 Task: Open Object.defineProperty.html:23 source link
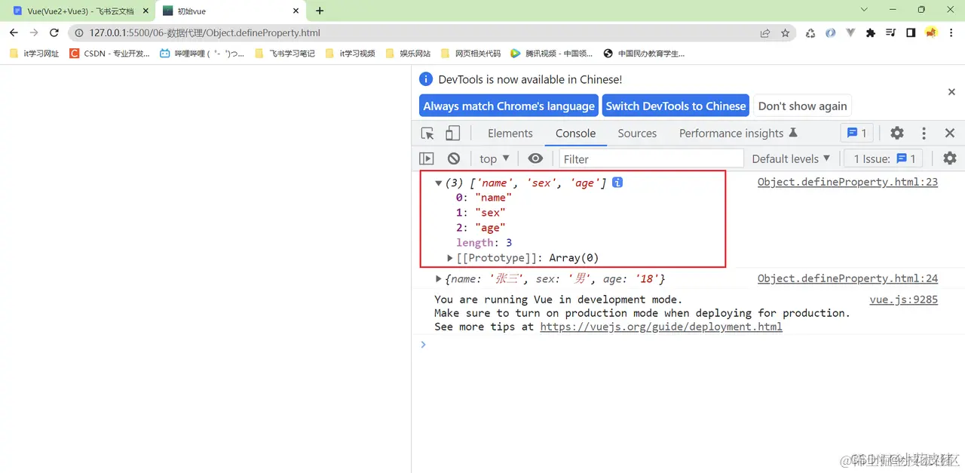(x=847, y=182)
